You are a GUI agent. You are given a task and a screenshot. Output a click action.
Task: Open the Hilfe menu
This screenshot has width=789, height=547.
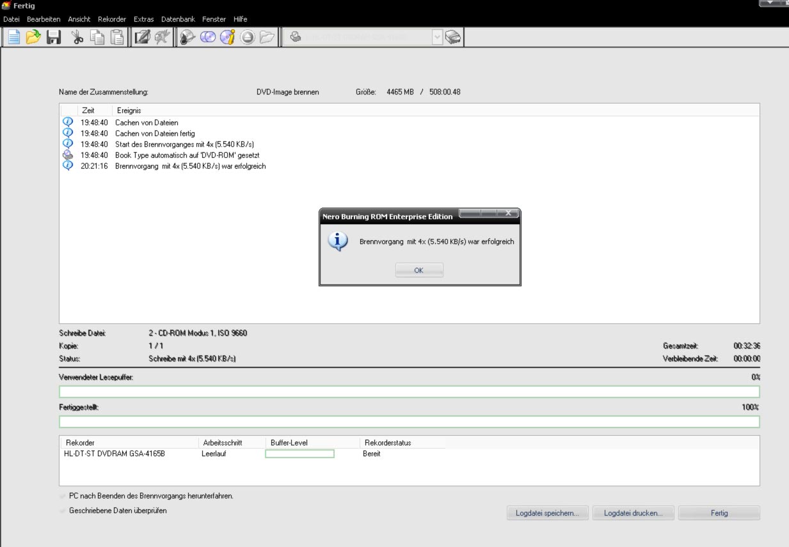tap(240, 19)
